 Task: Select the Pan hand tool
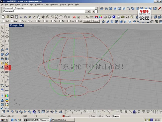point(39,17)
